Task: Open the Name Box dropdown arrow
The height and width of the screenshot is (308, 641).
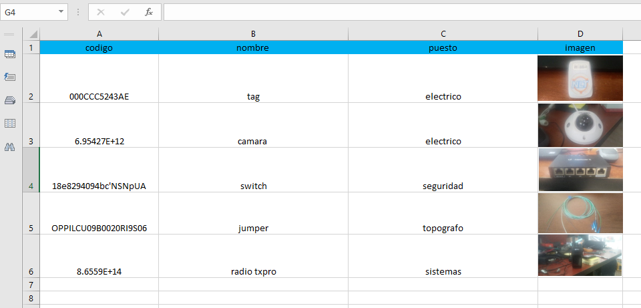Action: pos(61,12)
